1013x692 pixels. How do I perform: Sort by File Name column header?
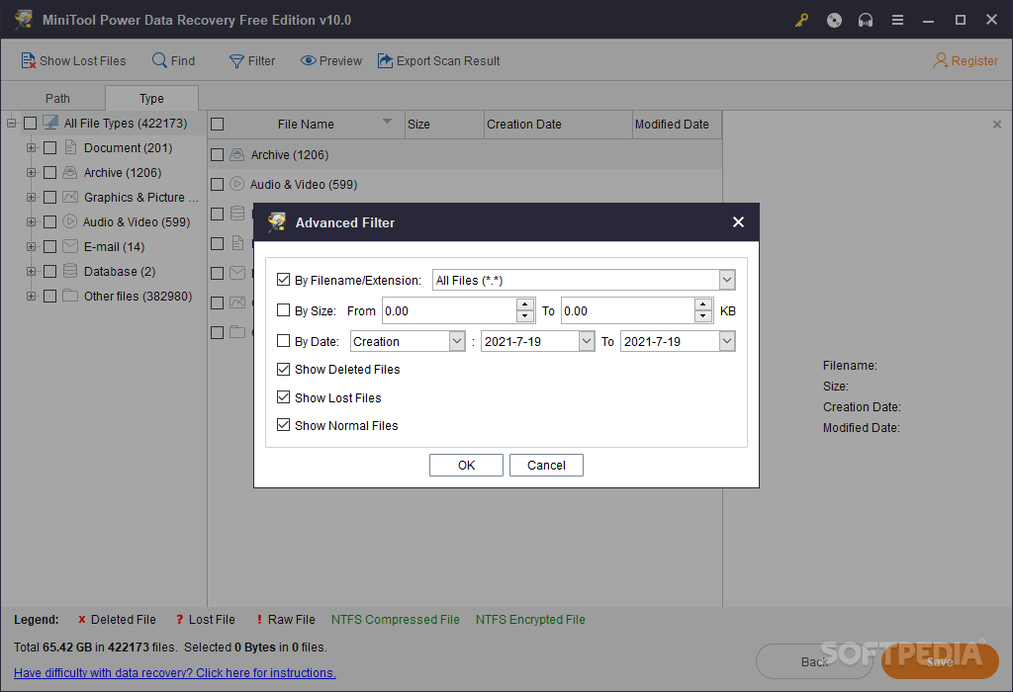click(307, 124)
